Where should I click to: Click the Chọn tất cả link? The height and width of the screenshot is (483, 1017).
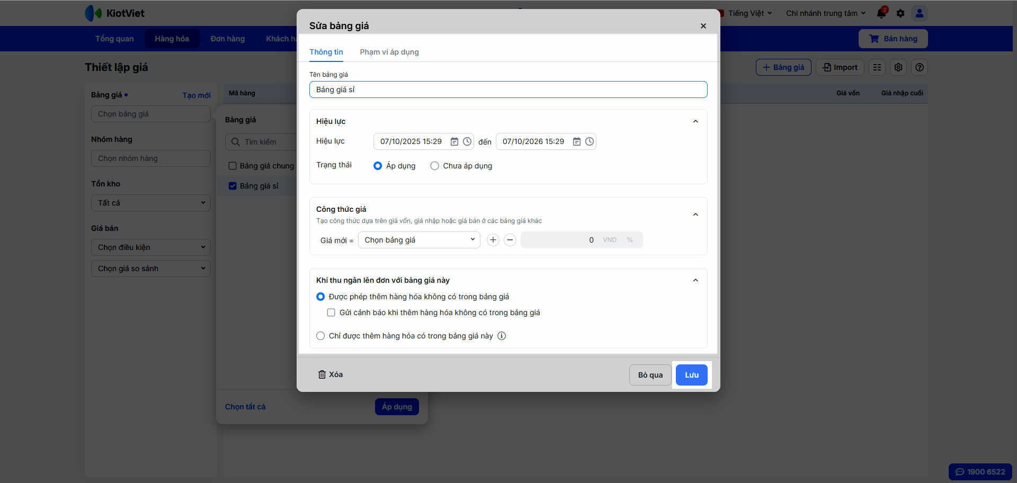[245, 407]
